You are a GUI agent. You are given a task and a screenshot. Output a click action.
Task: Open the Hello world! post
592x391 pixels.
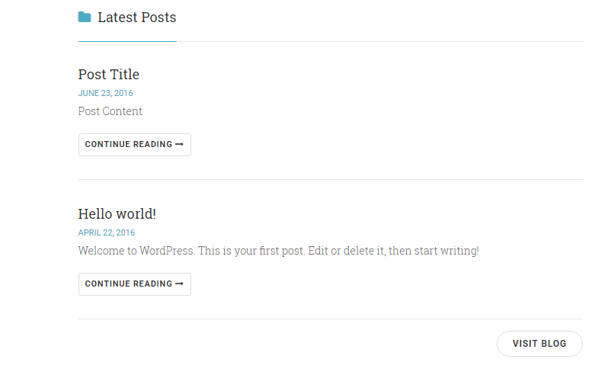click(117, 214)
